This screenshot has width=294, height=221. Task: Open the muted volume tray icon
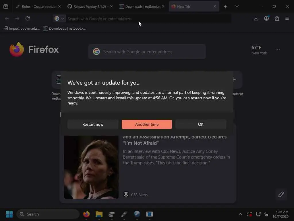(266, 214)
